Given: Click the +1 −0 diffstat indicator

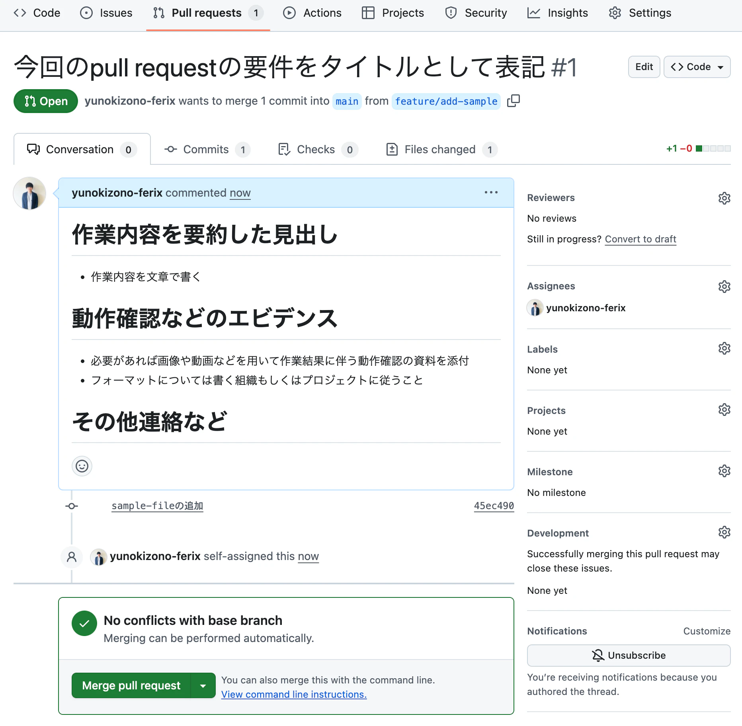Looking at the screenshot, I should point(698,148).
